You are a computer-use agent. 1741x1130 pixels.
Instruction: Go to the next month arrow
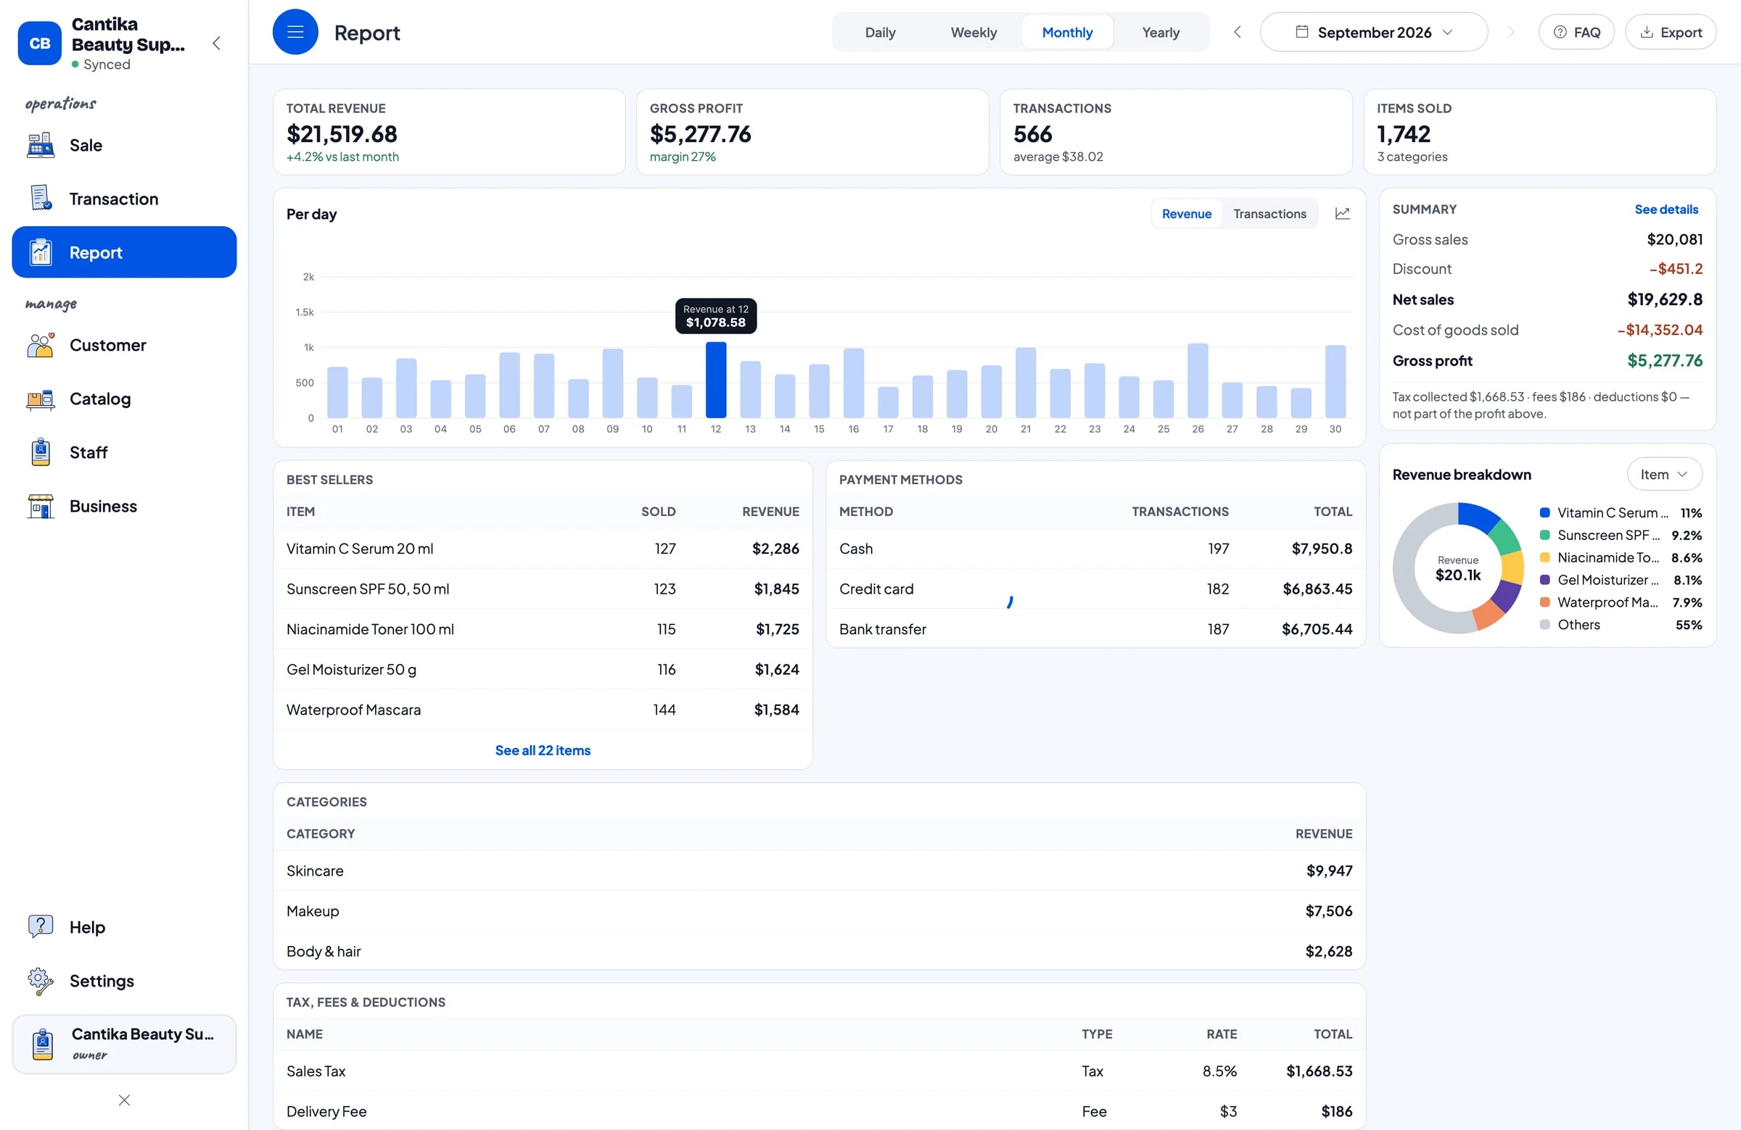[x=1510, y=32]
